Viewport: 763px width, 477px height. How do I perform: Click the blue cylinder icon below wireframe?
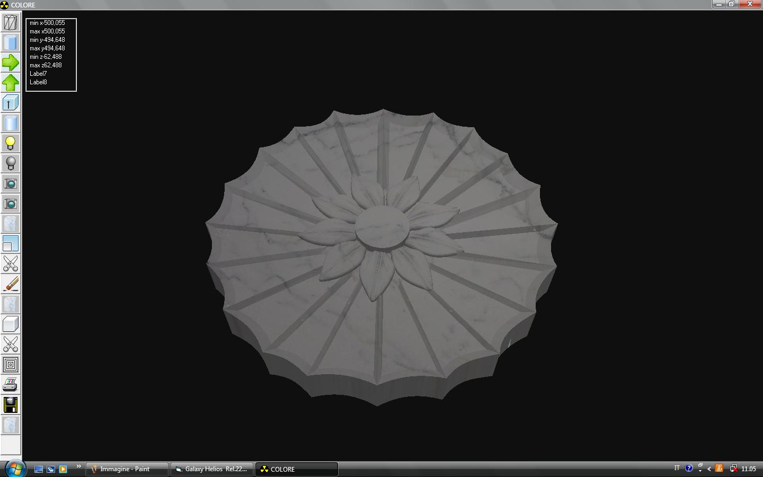click(x=11, y=42)
